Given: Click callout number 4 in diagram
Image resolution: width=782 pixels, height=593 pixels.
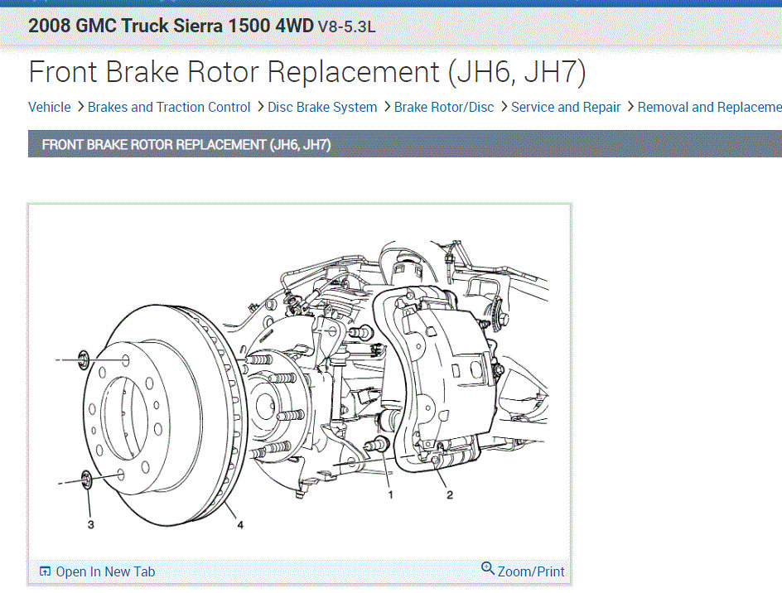Looking at the screenshot, I should click(x=240, y=525).
